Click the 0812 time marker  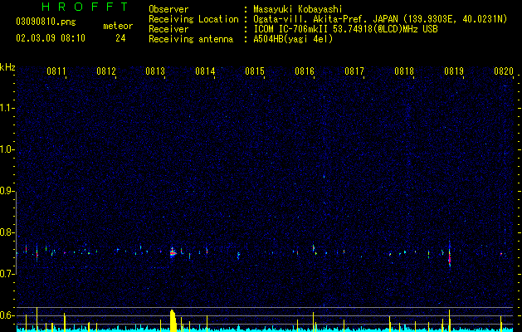click(x=106, y=71)
